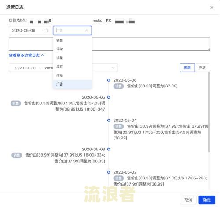Expand the filter dropdown arrow beside date range

click(x=113, y=68)
